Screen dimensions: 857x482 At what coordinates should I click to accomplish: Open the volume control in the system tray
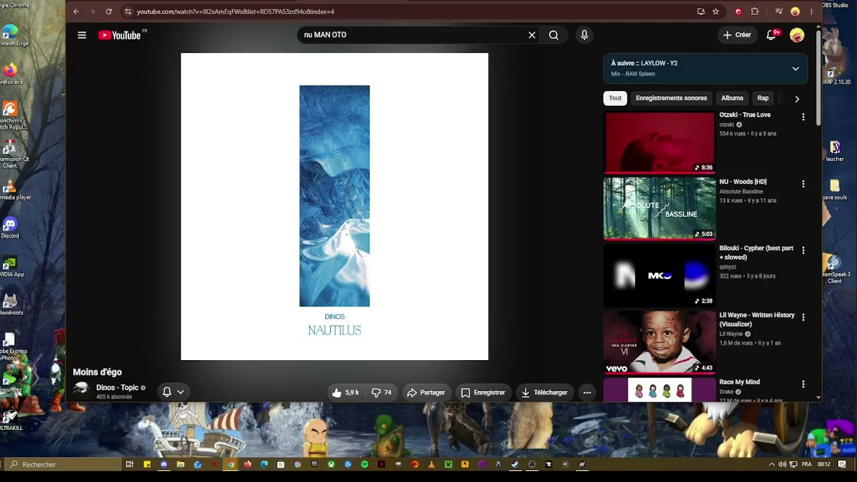(782, 464)
